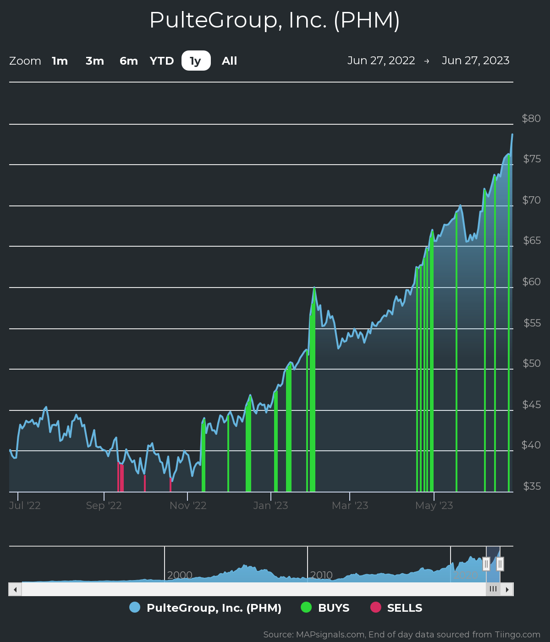Image resolution: width=550 pixels, height=642 pixels.
Task: Edit the Jun 27, 2023 end date
Action: tap(476, 61)
